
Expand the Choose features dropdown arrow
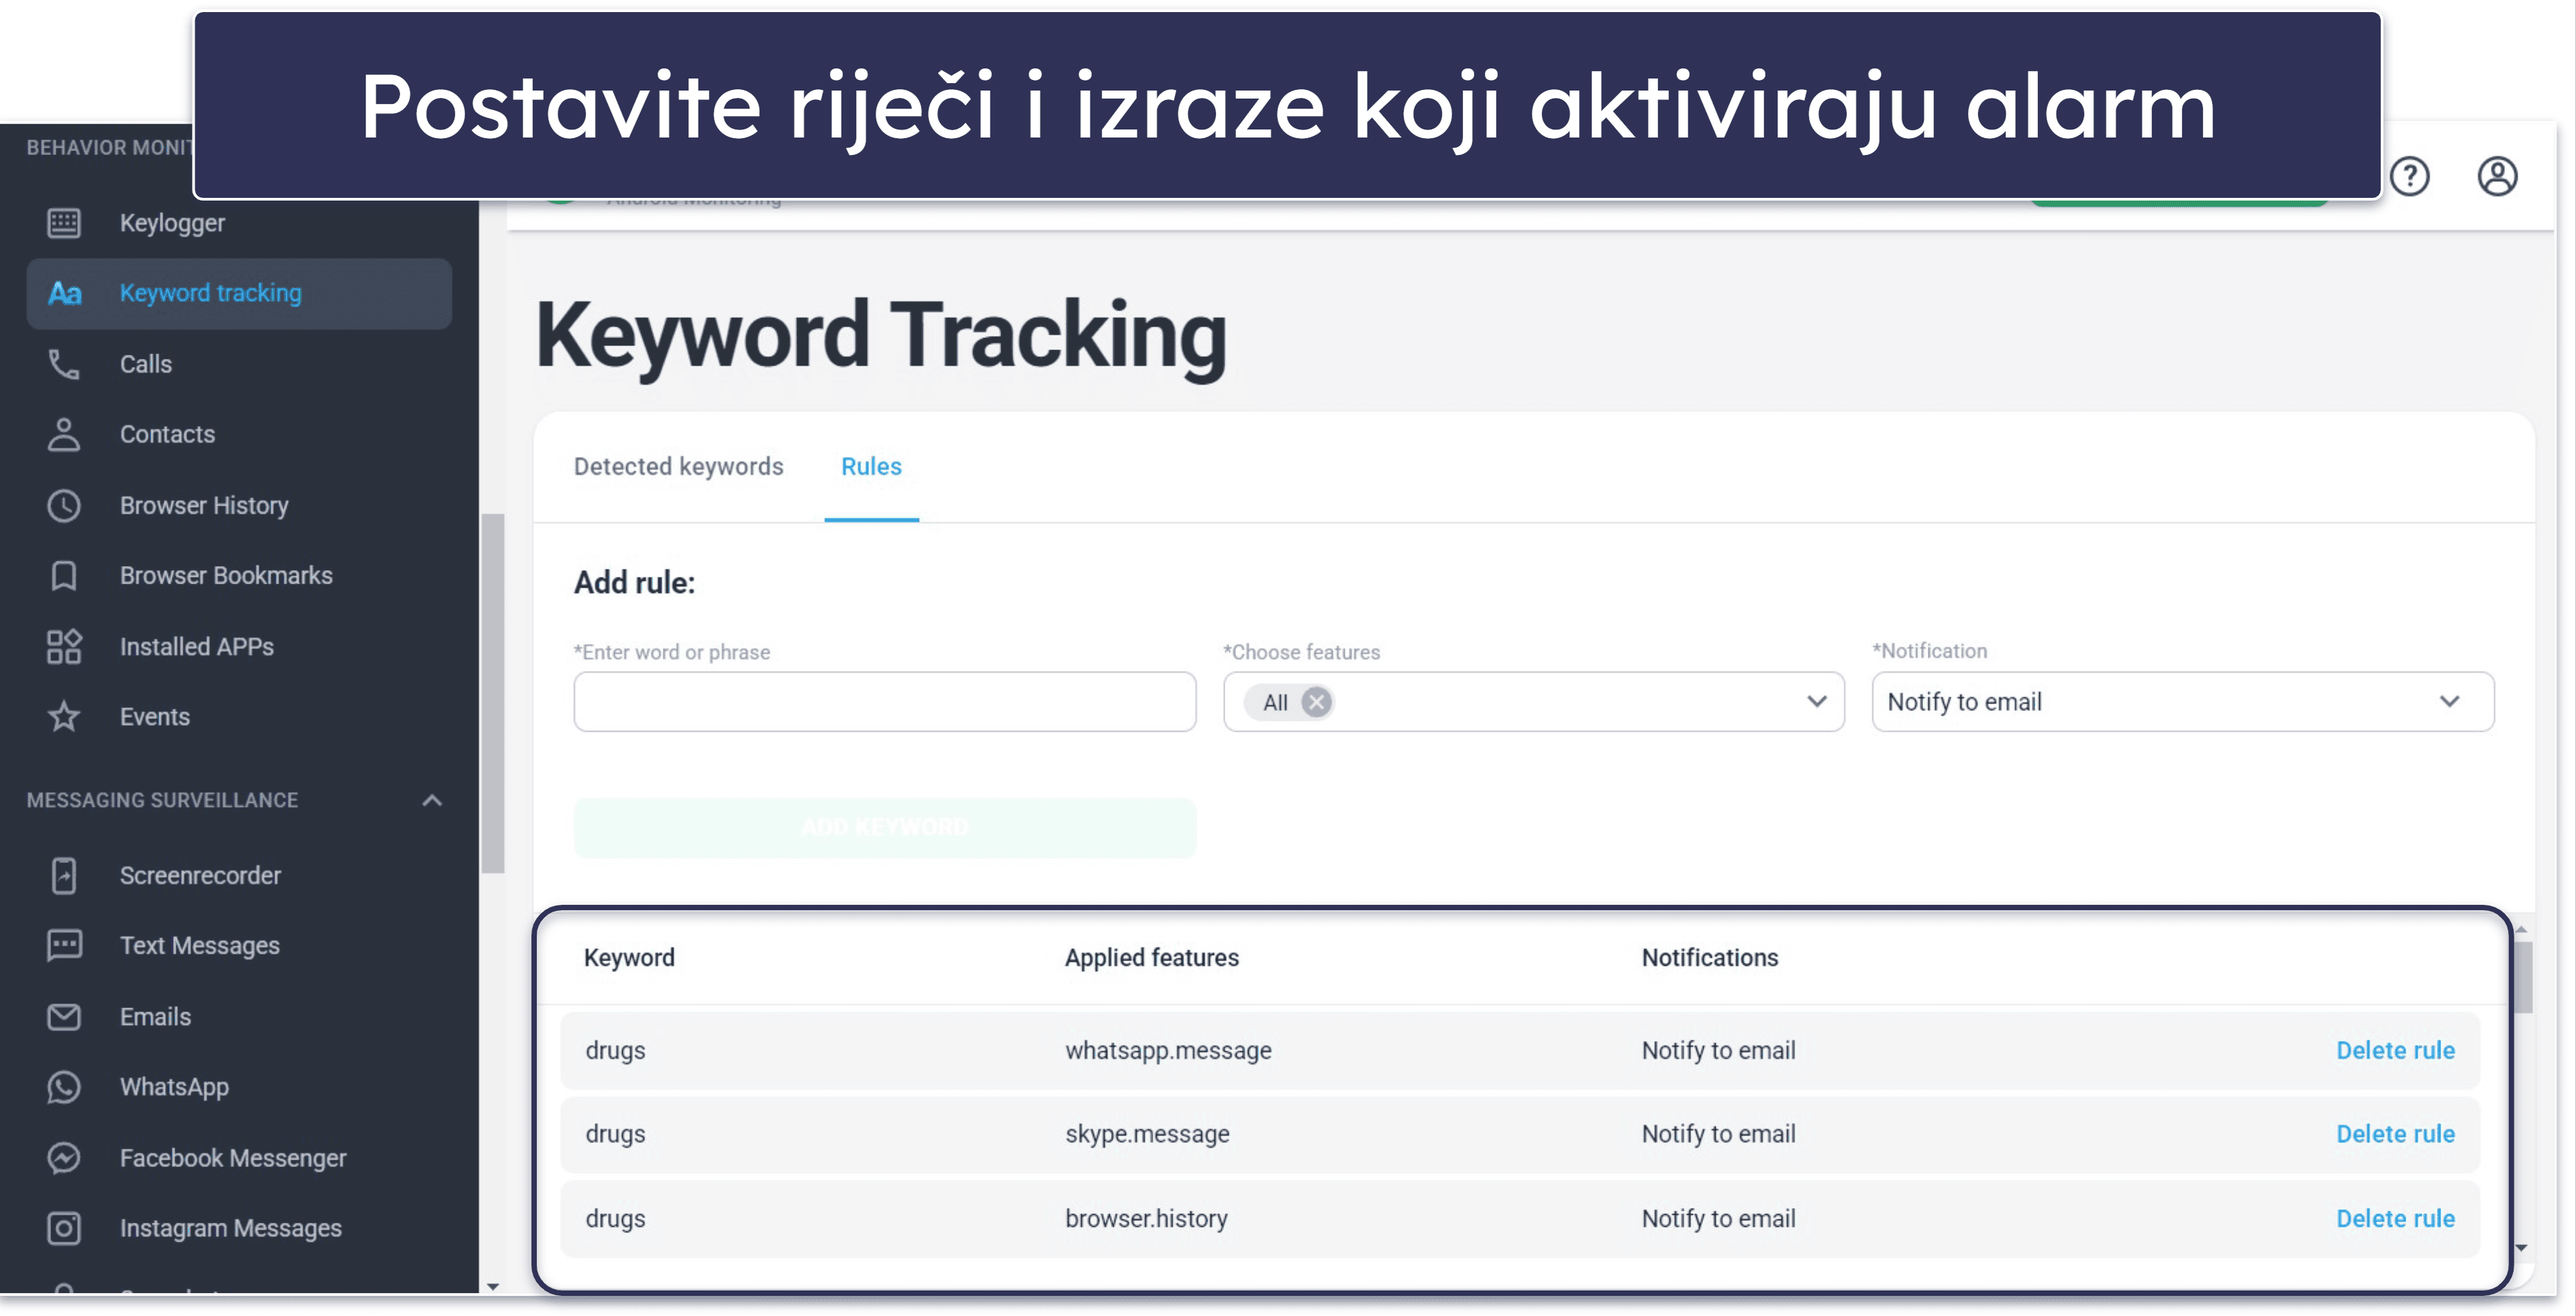tap(1816, 702)
